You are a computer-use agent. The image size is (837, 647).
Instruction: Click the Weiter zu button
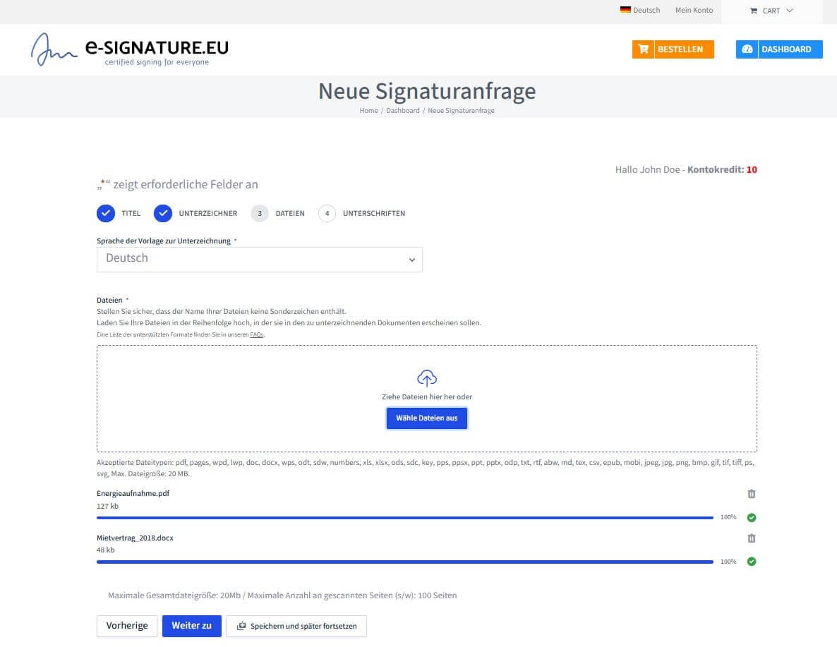pos(191,626)
